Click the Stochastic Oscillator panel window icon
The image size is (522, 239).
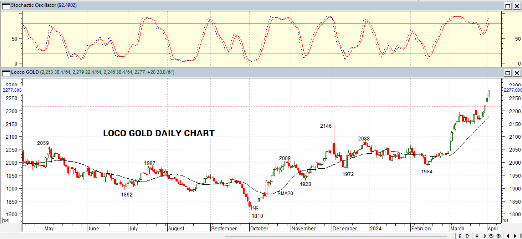(x=6, y=6)
